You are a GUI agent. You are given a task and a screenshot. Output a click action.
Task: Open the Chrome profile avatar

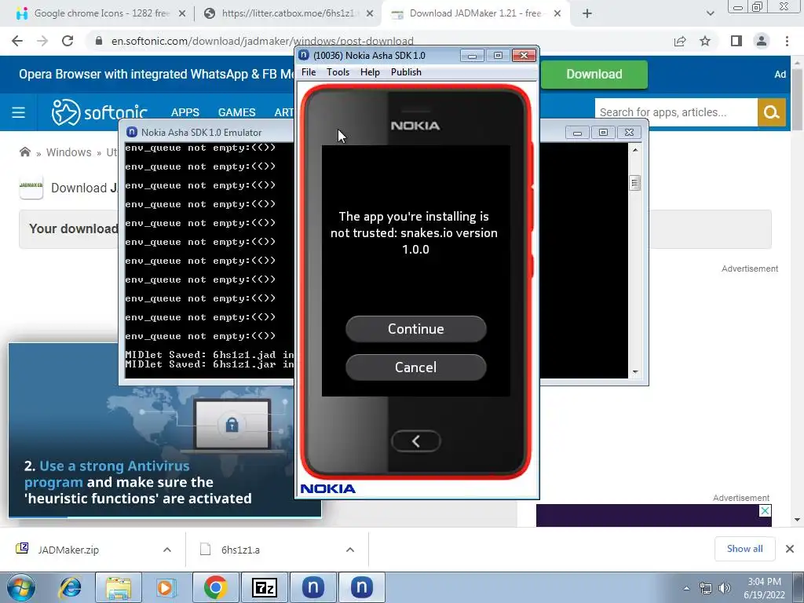(762, 41)
